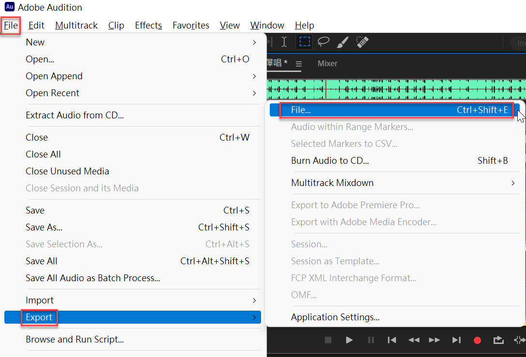This screenshot has width=526, height=357.
Task: Select Close All
Action: pyautogui.click(x=132, y=154)
